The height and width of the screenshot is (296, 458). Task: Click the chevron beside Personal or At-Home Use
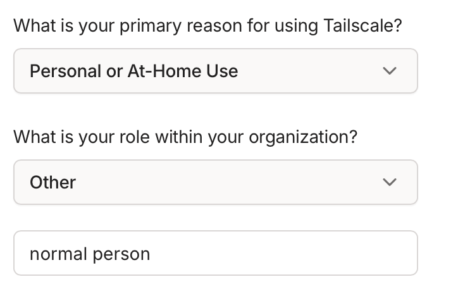pos(390,71)
